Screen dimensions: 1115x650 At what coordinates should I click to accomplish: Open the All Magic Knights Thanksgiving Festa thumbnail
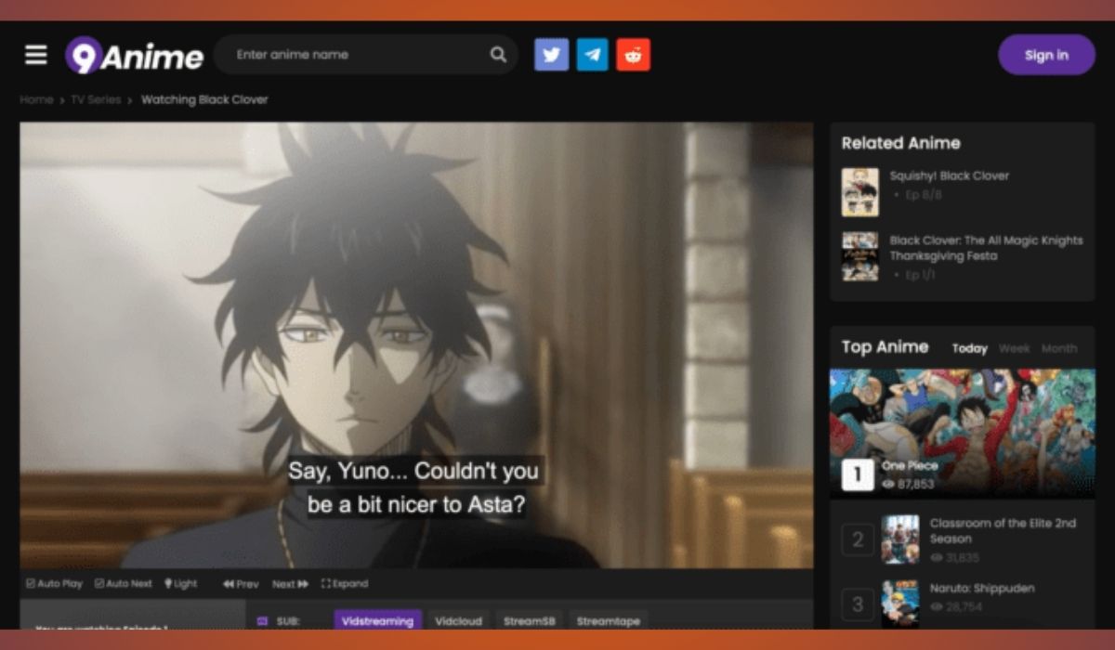coord(859,256)
